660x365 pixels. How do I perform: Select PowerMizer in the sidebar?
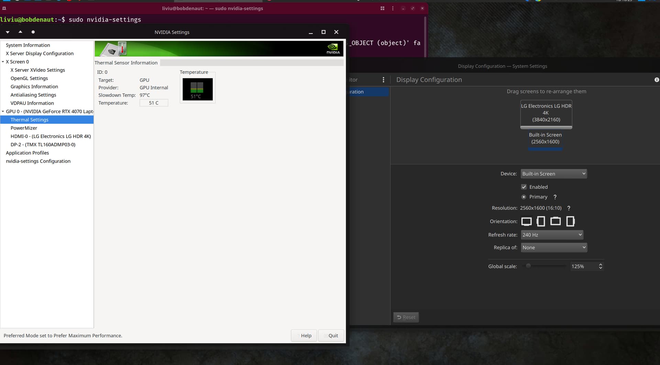point(24,128)
